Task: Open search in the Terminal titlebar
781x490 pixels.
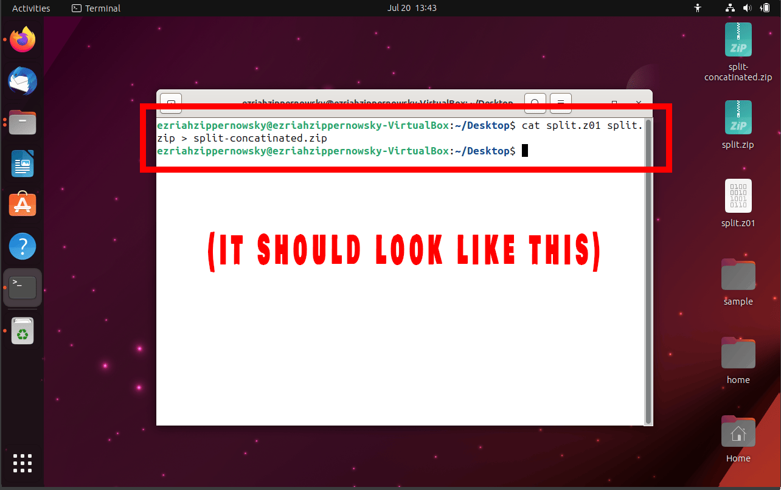Action: coord(535,103)
